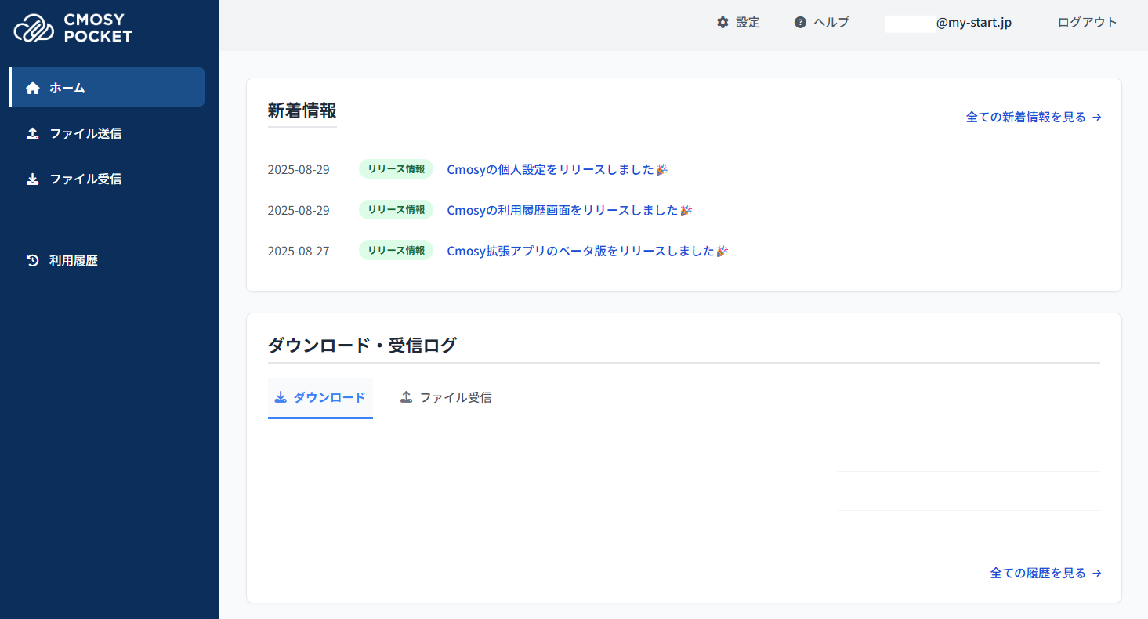
Task: Click リリース情報 badge on the 2025-08-27 row
Action: point(396,251)
